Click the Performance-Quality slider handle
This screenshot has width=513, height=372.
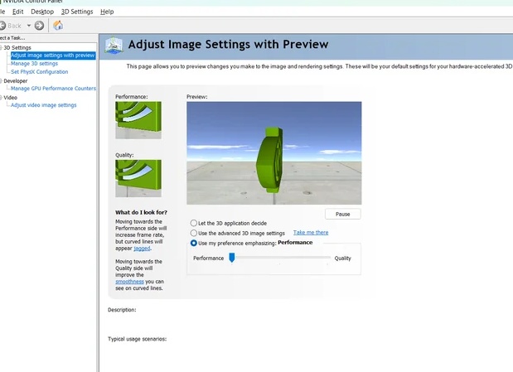coord(232,258)
